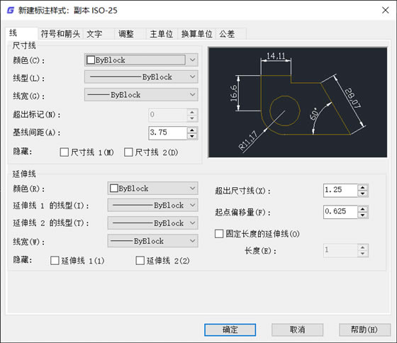This screenshot has height=343, width=397.
Task: Check 固定长度的延伸线(O) option
Action: point(219,234)
